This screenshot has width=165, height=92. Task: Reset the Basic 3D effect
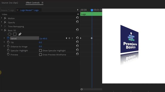pos(77,30)
